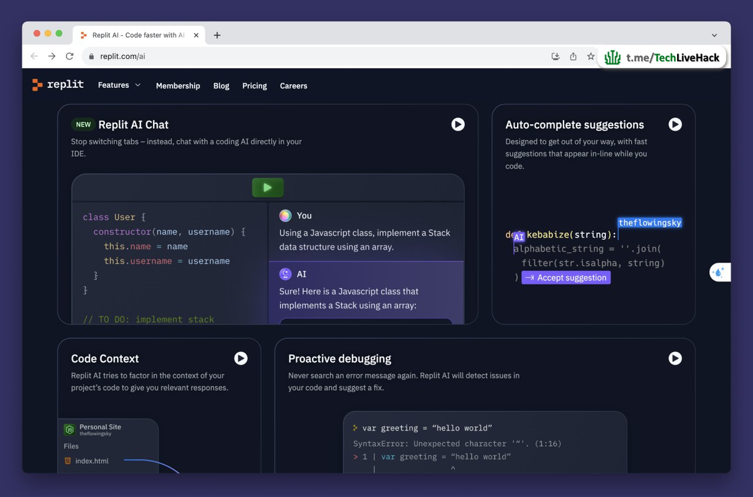This screenshot has width=753, height=497.
Task: Click the AI cursor tag in code
Action: (x=519, y=237)
